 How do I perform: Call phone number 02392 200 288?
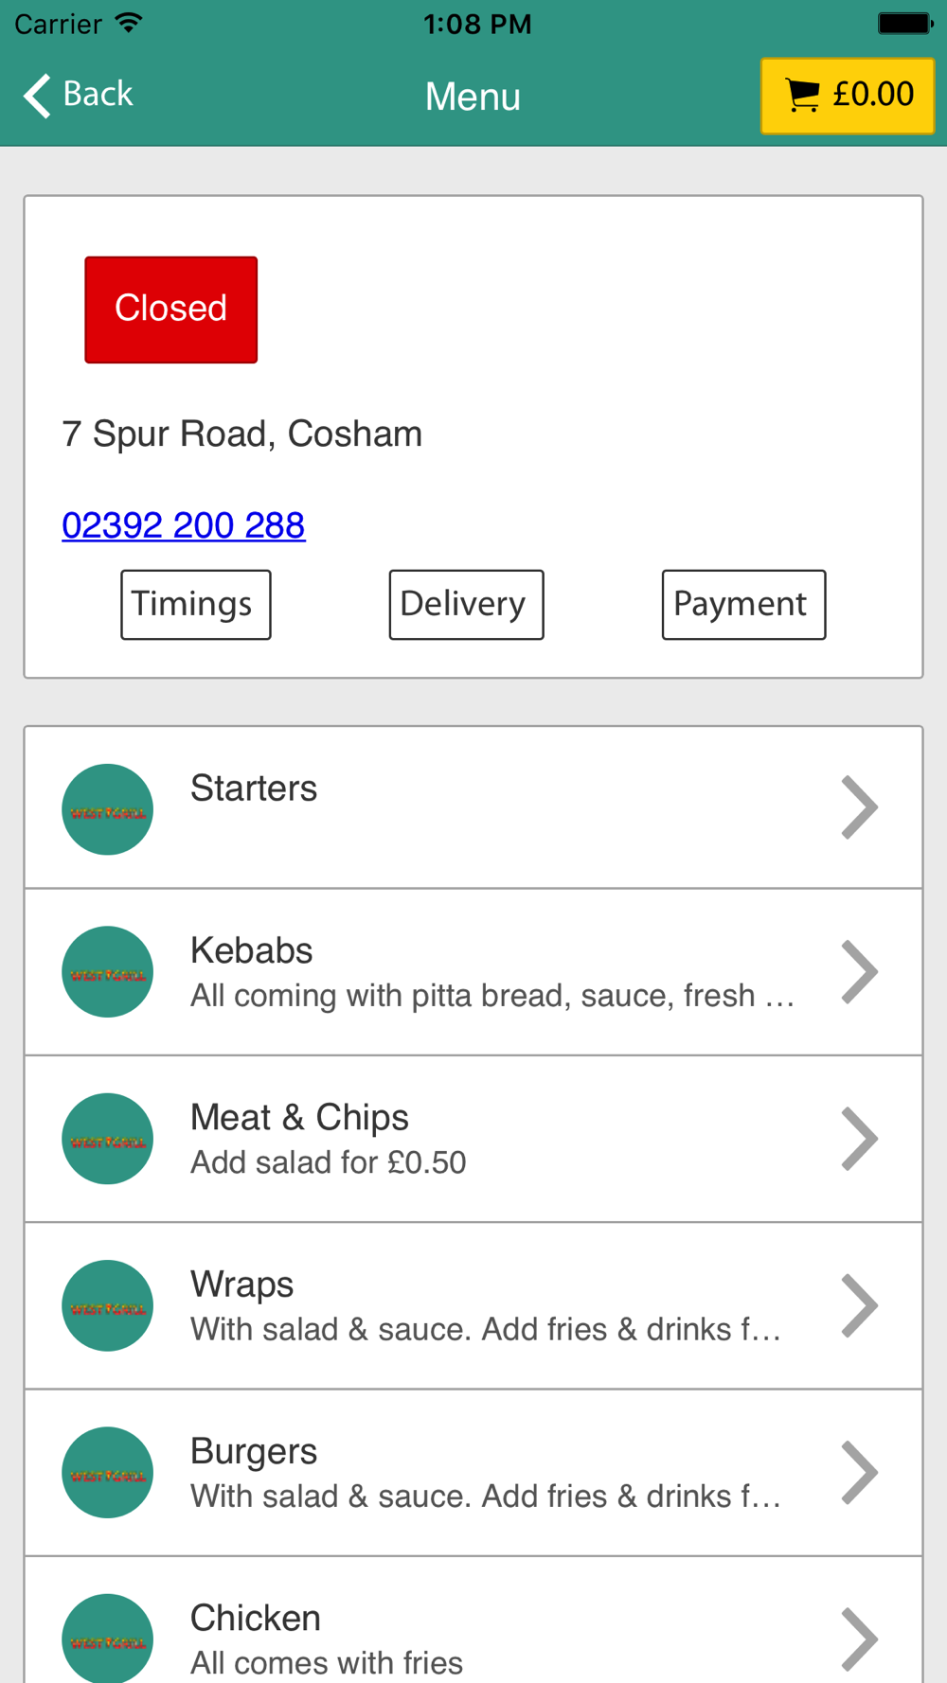pyautogui.click(x=184, y=525)
